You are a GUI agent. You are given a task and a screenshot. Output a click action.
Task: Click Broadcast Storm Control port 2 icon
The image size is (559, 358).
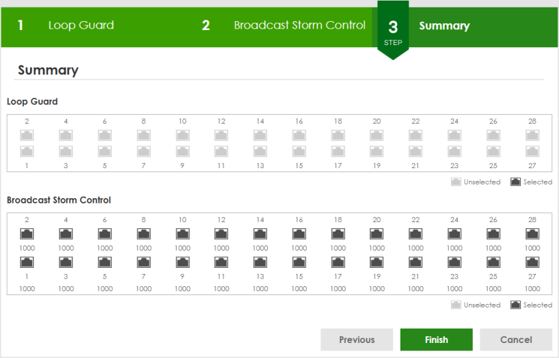[x=27, y=234]
